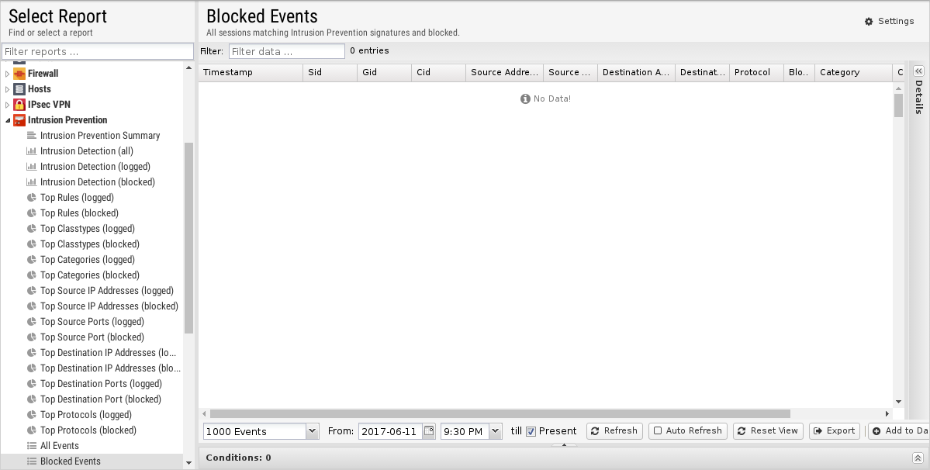Uncheck the Present checkbox
The width and height of the screenshot is (930, 470).
(x=531, y=431)
